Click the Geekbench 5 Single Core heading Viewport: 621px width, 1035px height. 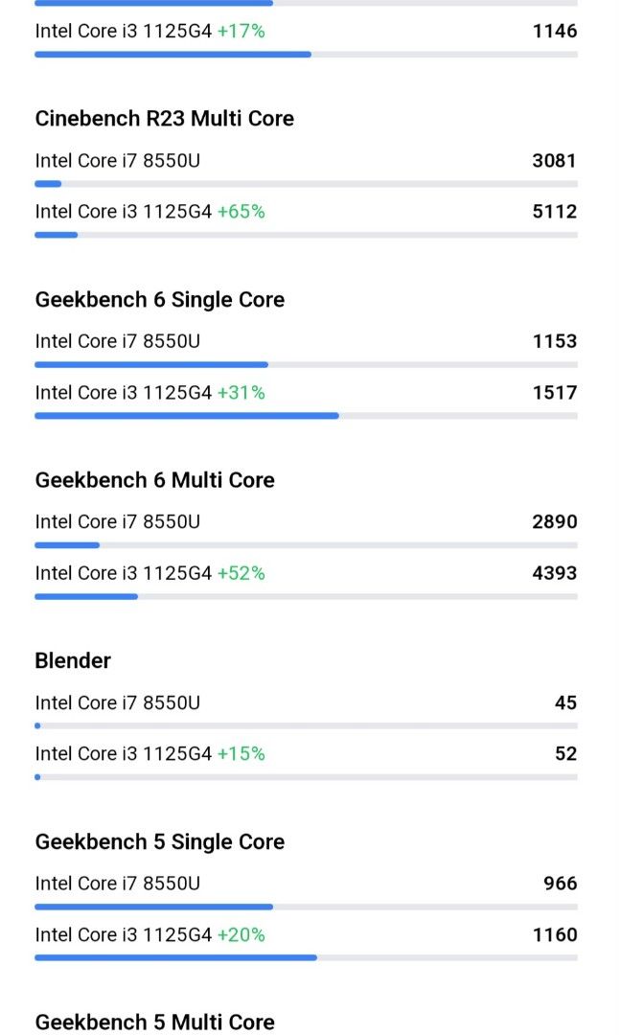click(159, 842)
